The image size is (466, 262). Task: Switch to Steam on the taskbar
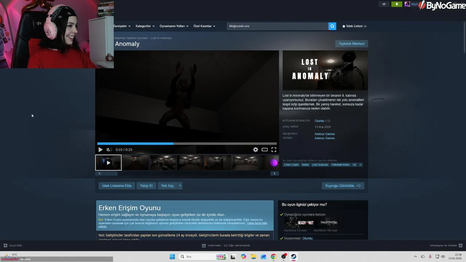coord(293,257)
